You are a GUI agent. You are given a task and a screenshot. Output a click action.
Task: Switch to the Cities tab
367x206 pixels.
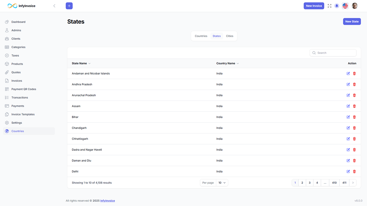229,36
